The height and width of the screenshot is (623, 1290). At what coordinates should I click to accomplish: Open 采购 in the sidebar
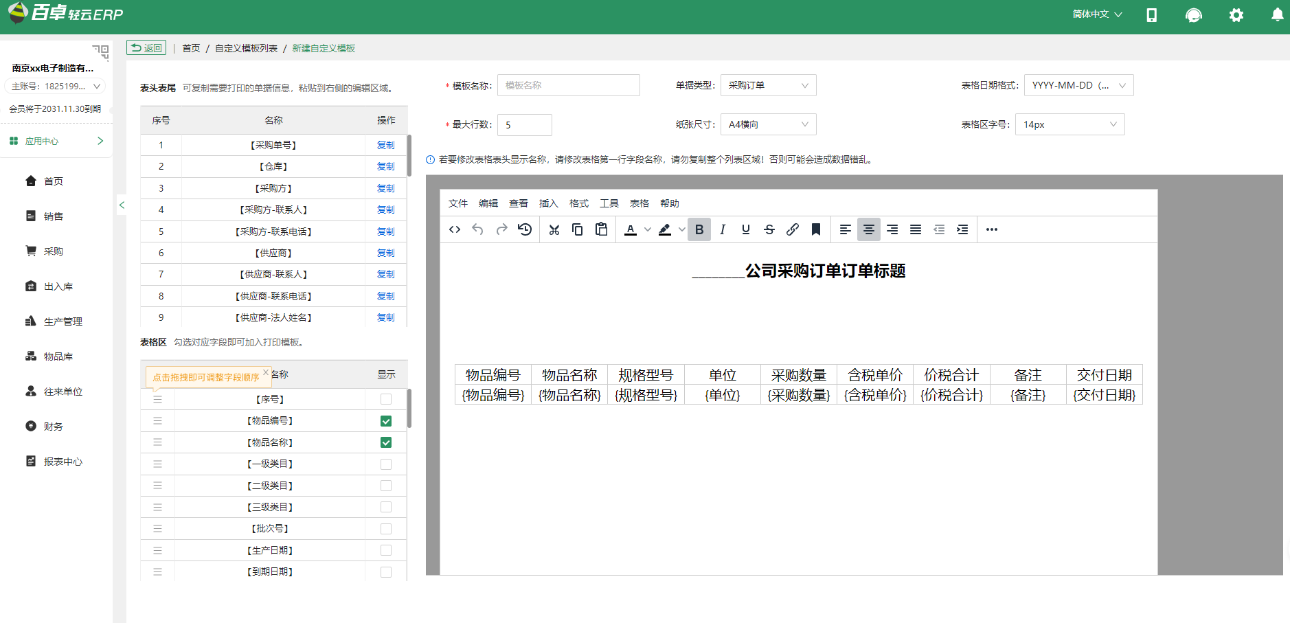(54, 251)
